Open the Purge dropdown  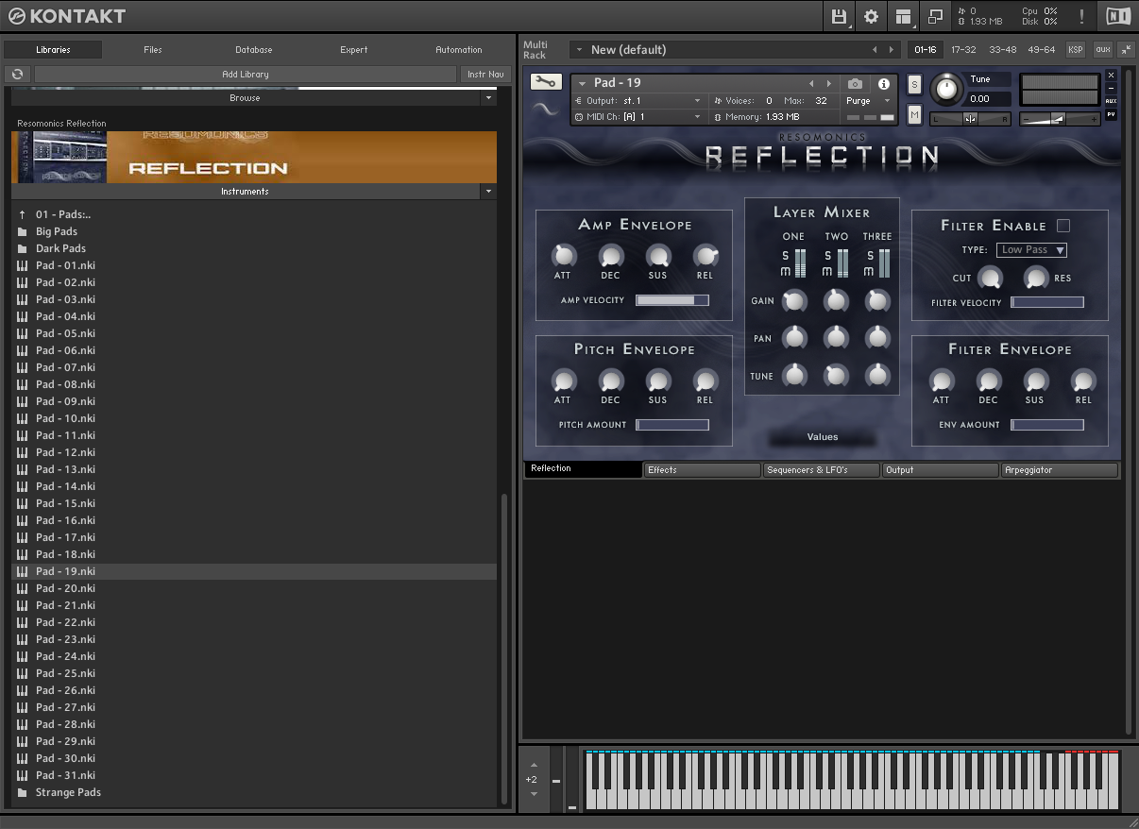pos(867,100)
